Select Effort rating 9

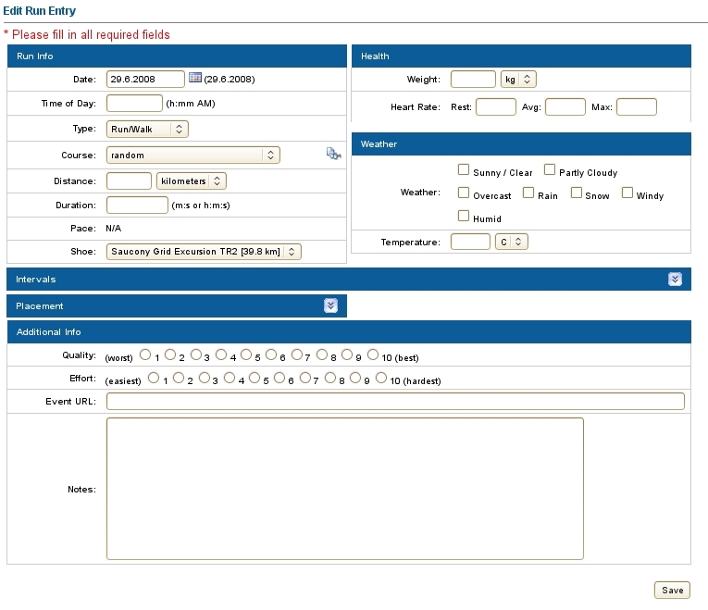coord(355,378)
